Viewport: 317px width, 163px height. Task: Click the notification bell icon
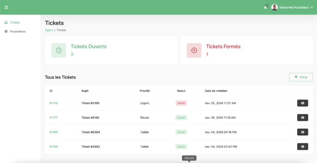click(265, 7)
